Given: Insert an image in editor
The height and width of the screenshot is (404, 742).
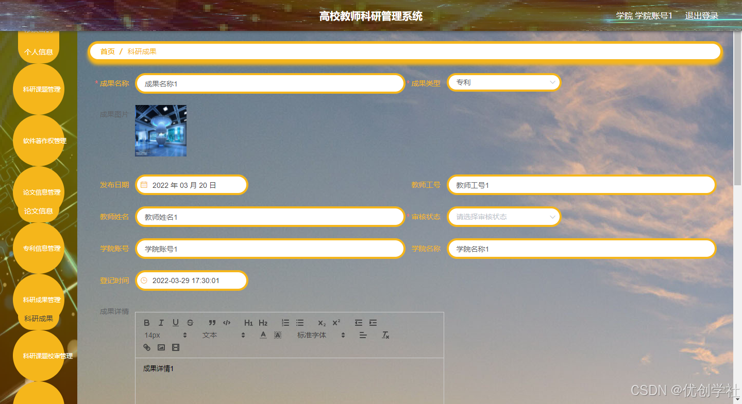Looking at the screenshot, I should pos(161,347).
